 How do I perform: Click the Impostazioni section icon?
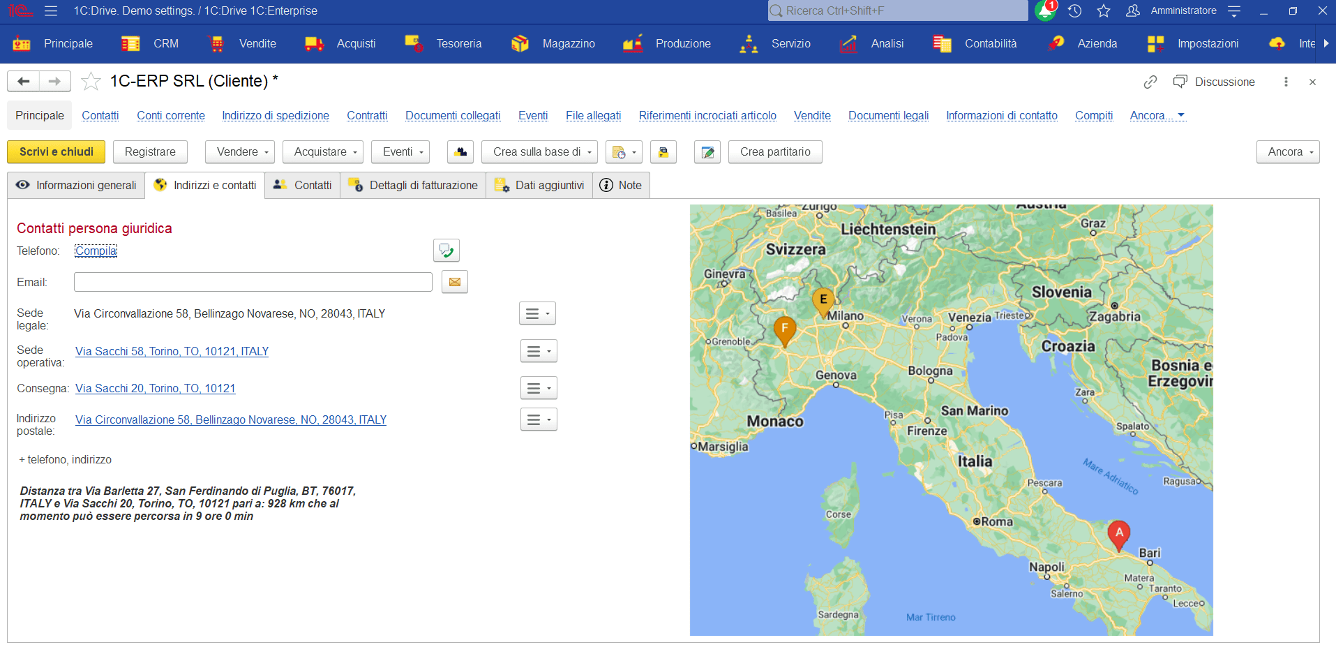click(x=1156, y=43)
